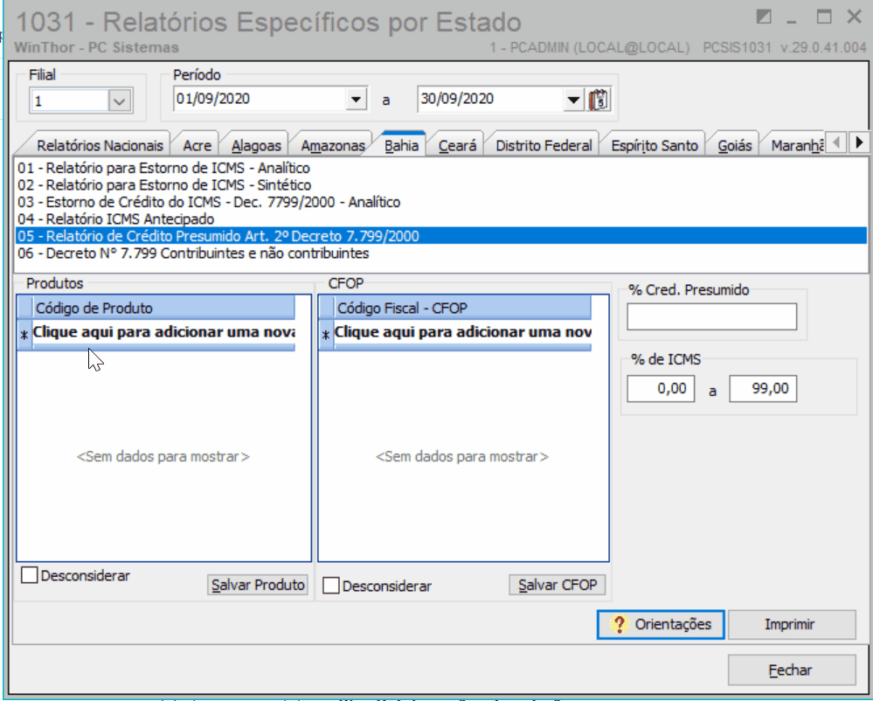Switch to the partially visible Maranhão tab
Viewport: 873px width, 701px height.
(796, 146)
